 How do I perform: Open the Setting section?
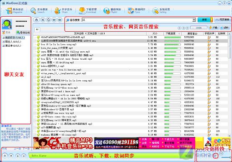point(161,11)
